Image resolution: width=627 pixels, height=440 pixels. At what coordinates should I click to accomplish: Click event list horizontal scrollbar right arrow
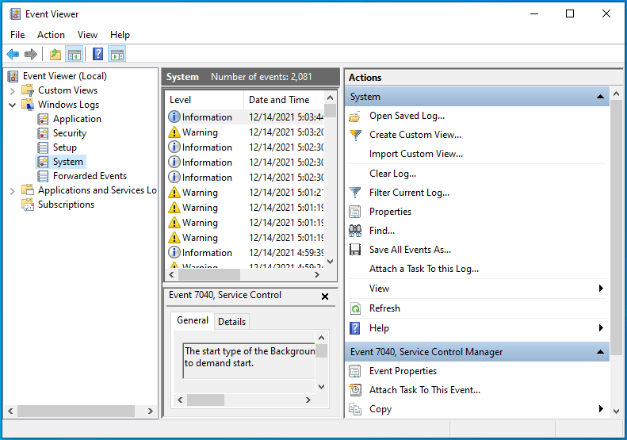[x=317, y=275]
